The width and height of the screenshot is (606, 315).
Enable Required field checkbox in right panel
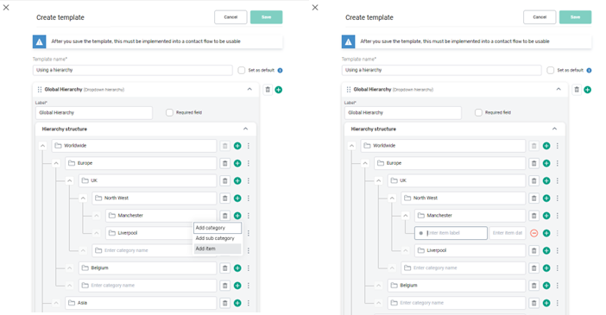pyautogui.click(x=478, y=112)
